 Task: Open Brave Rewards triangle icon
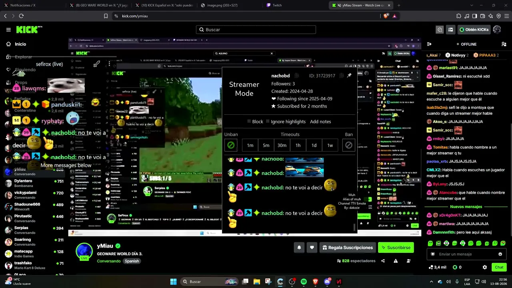tap(394, 16)
